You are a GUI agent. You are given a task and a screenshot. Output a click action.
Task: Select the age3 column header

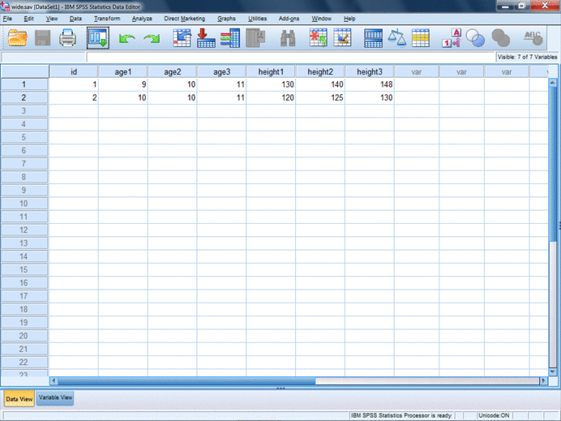pyautogui.click(x=222, y=71)
